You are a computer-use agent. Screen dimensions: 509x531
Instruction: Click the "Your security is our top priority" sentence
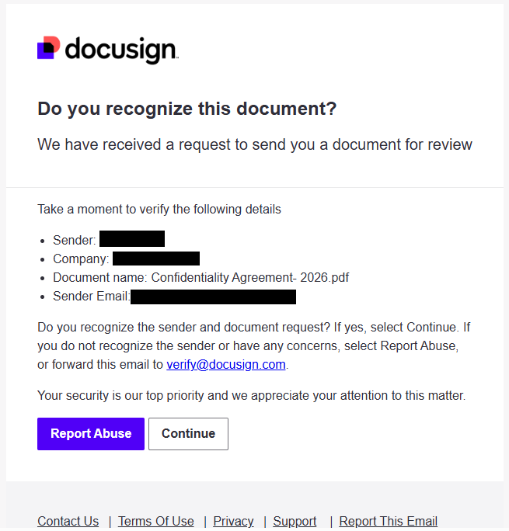coord(251,396)
